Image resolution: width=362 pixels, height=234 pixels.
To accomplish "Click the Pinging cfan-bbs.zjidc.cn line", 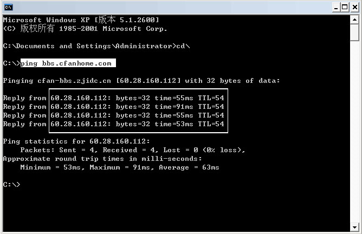I will 141,81.
